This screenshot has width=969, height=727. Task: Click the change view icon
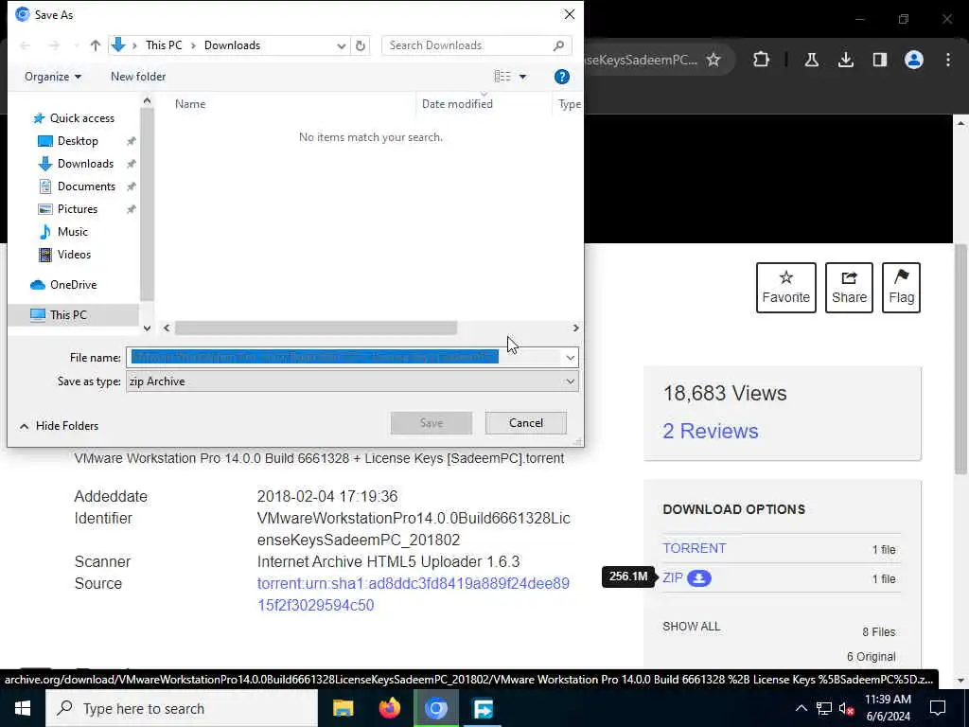(502, 76)
